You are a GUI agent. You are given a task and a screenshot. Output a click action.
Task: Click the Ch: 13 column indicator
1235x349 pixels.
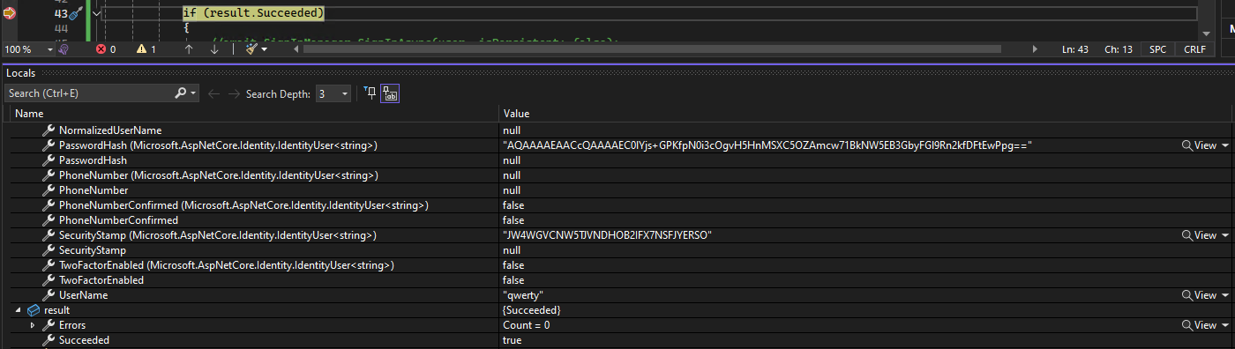coord(1119,49)
